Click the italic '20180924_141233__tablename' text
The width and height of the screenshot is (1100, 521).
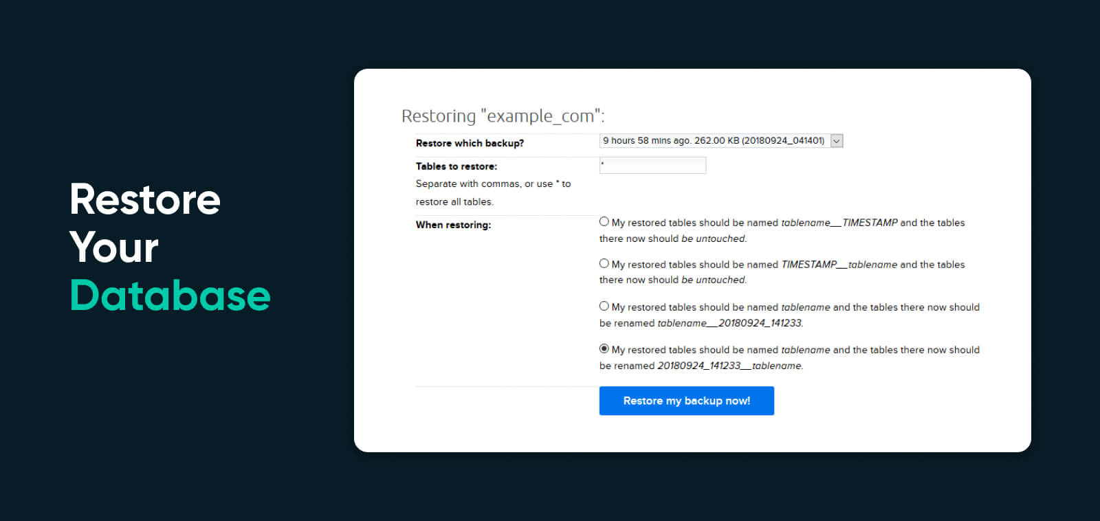pos(729,366)
